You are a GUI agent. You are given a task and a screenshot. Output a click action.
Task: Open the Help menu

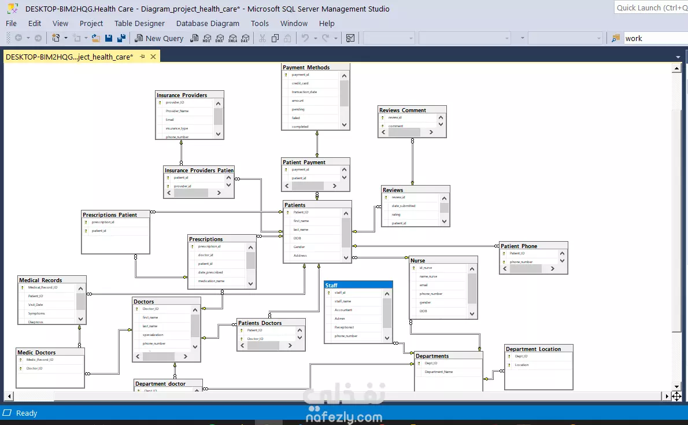coord(327,23)
